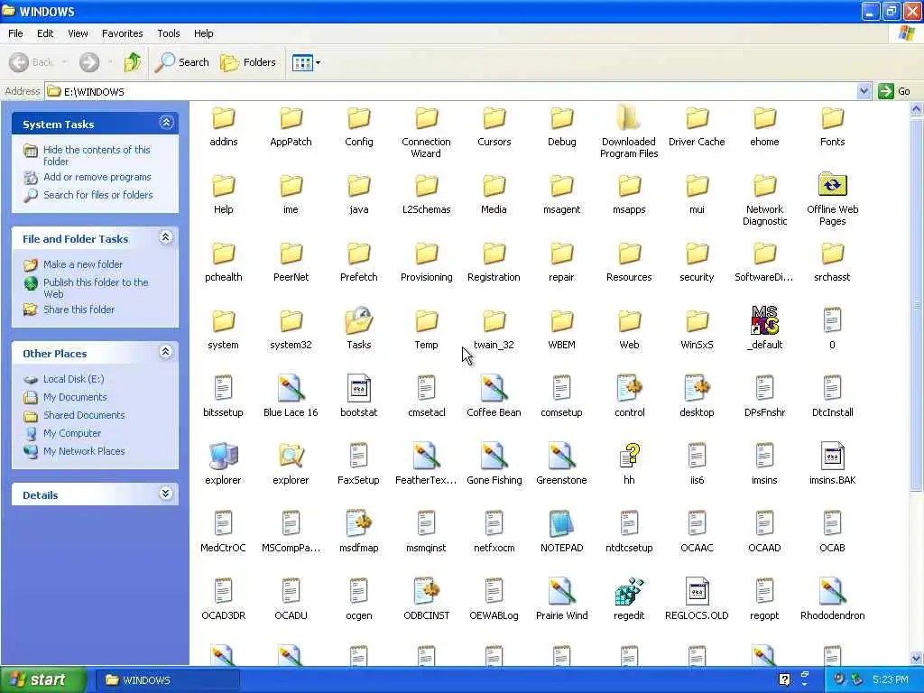Click the Up one level toolbar icon
The image size is (924, 693).
pos(133,62)
